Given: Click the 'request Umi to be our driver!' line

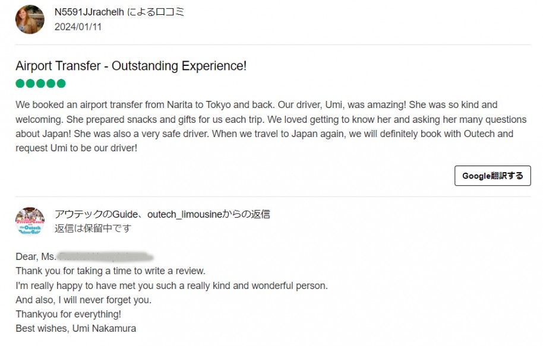Looking at the screenshot, I should 76,148.
